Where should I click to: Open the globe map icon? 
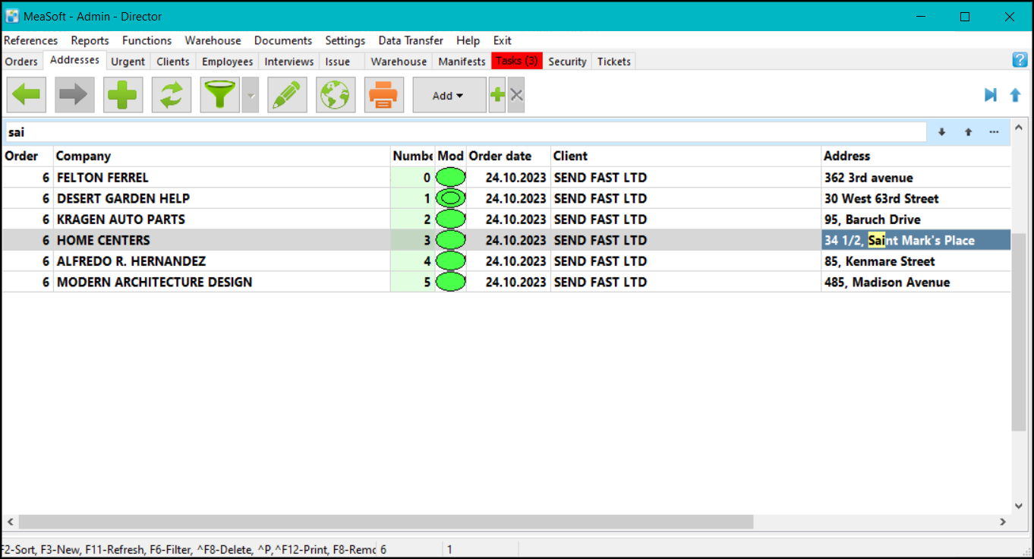[336, 96]
